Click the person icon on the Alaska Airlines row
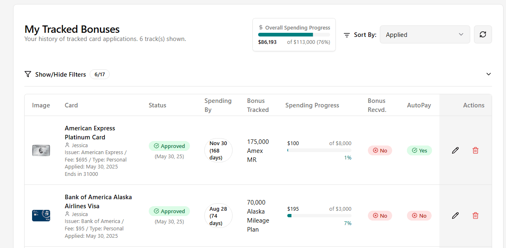This screenshot has width=506, height=248. (x=67, y=214)
